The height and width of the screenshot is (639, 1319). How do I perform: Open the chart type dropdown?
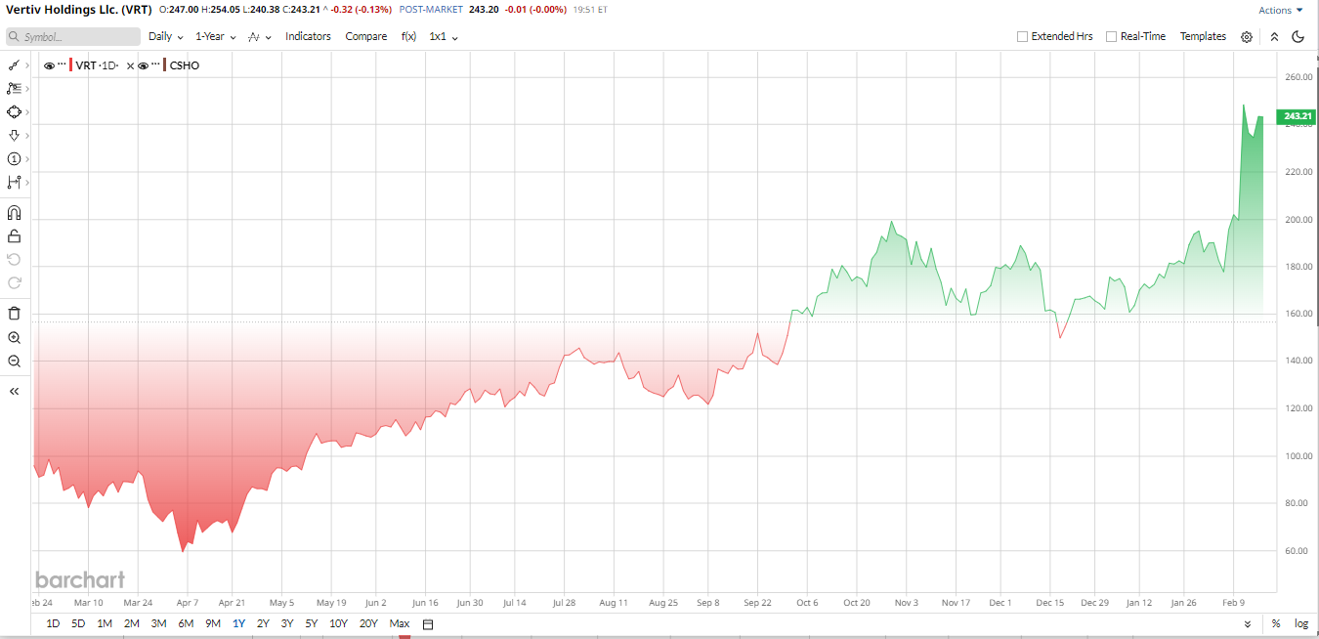click(x=259, y=36)
